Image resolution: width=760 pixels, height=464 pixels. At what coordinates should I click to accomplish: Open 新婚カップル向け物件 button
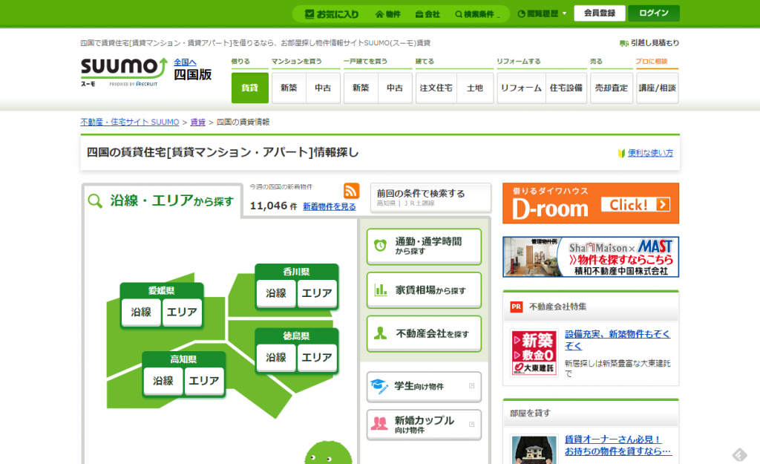tap(424, 424)
